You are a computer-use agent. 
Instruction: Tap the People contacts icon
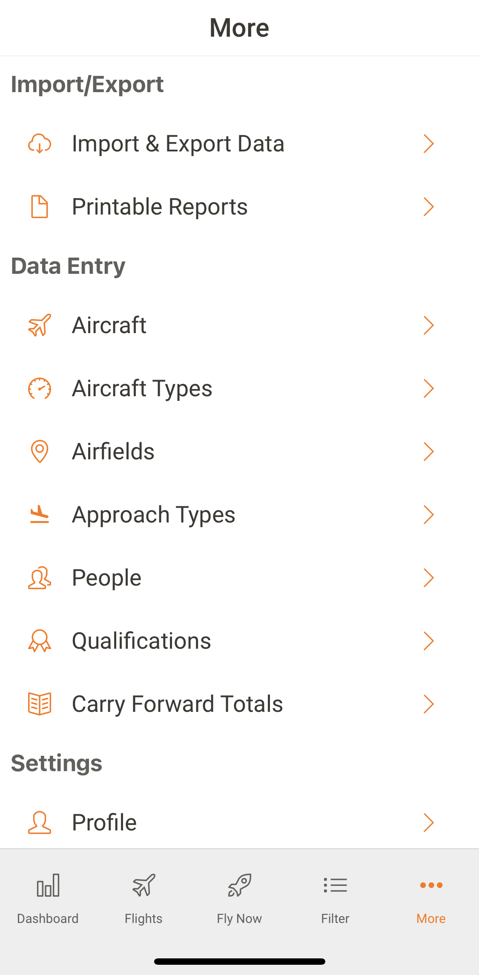tap(40, 578)
